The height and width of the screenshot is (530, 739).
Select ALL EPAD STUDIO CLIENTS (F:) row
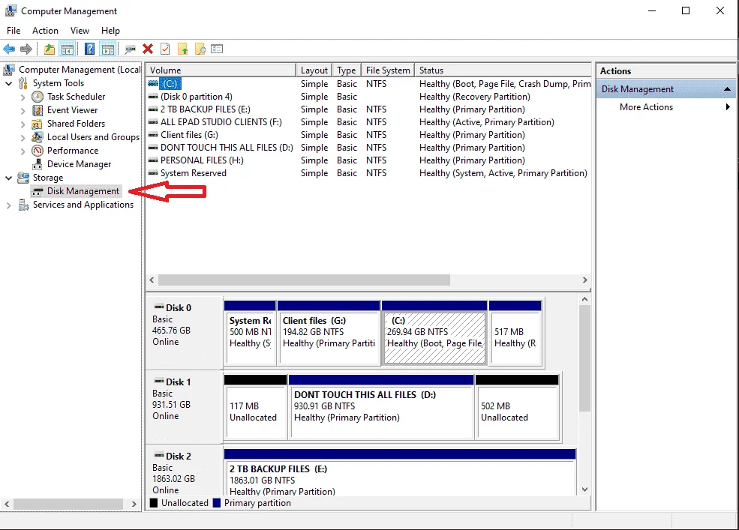click(x=368, y=122)
